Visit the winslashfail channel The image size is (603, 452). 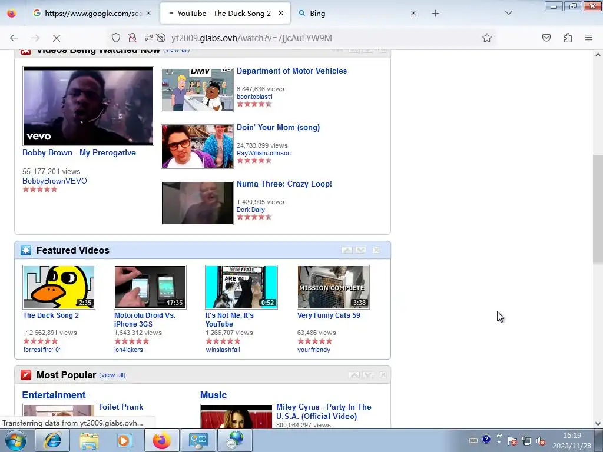pyautogui.click(x=223, y=350)
